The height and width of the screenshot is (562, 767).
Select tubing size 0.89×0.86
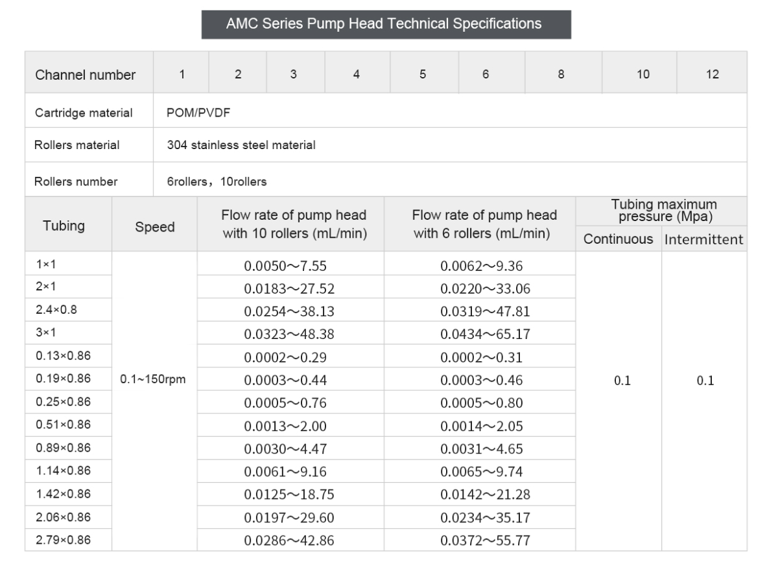click(63, 447)
